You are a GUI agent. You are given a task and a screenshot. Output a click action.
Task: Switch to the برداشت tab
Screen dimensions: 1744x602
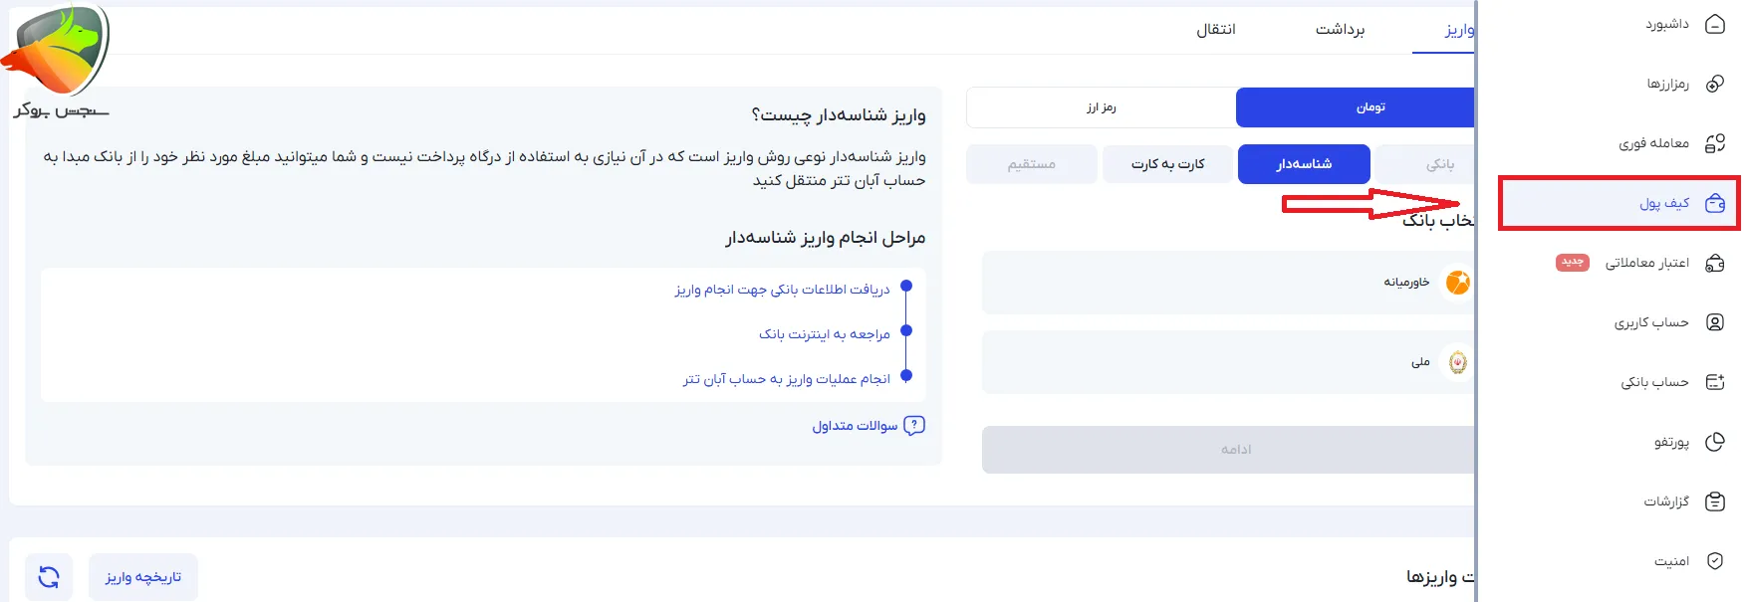click(x=1340, y=30)
